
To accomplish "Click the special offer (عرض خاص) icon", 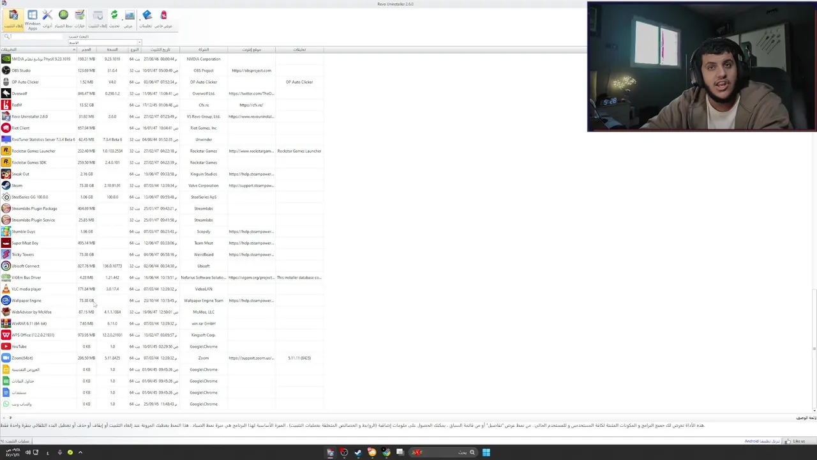I will (x=163, y=19).
